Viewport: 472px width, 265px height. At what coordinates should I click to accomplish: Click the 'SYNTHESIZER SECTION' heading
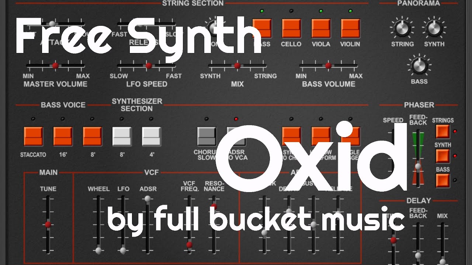[x=137, y=105]
